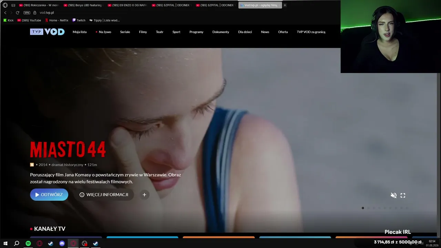Click the Miasto 44 title logo
Image resolution: width=441 pixels, height=248 pixels.
[x=68, y=150]
